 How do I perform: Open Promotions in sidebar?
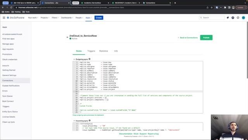7,54
